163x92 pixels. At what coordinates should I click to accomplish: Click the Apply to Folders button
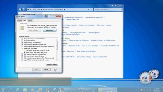pyautogui.click(x=34, y=30)
